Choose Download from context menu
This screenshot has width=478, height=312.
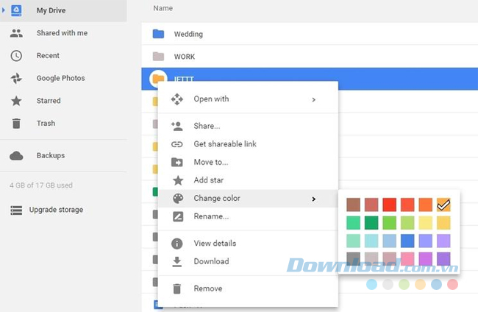coord(248,261)
